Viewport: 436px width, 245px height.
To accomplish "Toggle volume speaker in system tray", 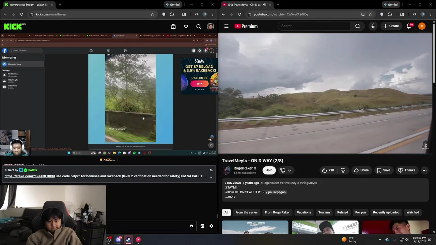I will pyautogui.click(x=407, y=240).
